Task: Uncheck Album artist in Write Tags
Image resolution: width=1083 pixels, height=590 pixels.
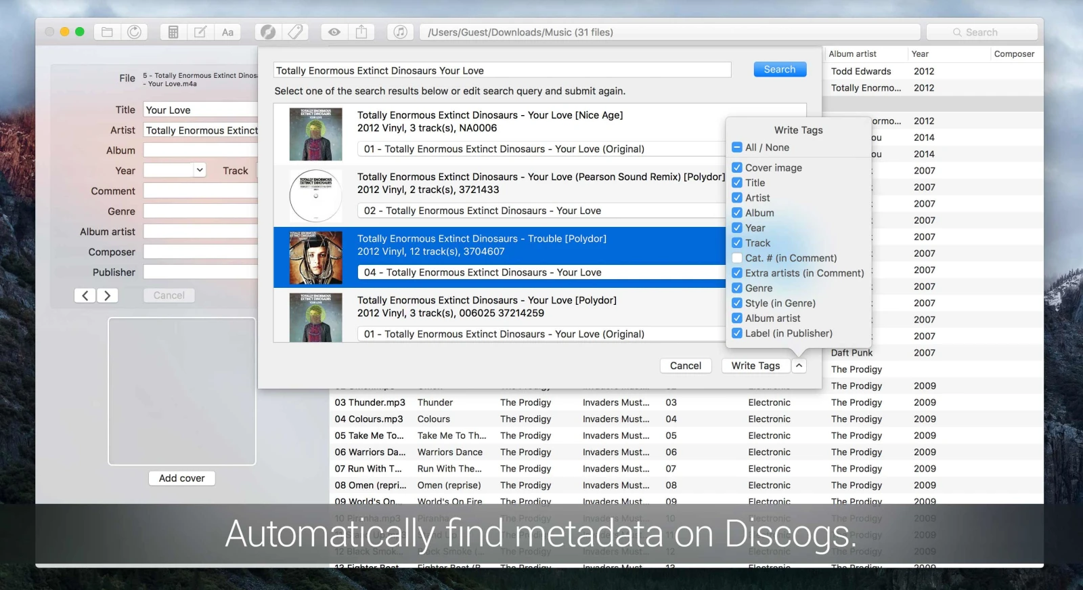Action: tap(737, 318)
